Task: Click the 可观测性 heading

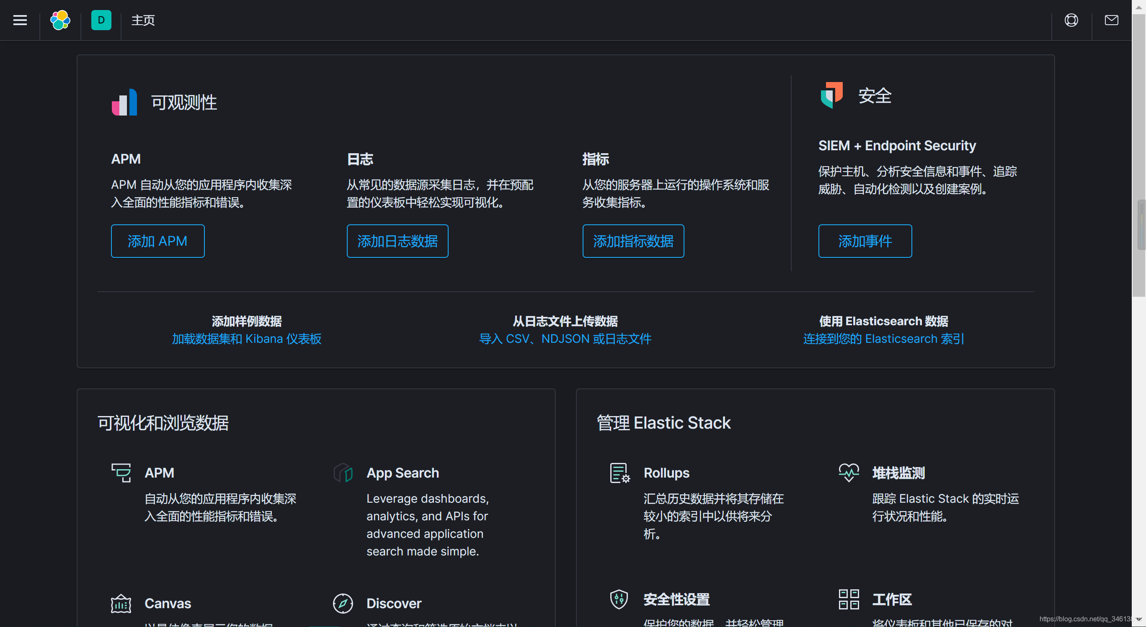Action: point(184,102)
